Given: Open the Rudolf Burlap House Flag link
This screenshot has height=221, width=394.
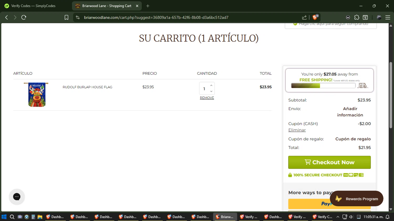Looking at the screenshot, I should pos(87,87).
